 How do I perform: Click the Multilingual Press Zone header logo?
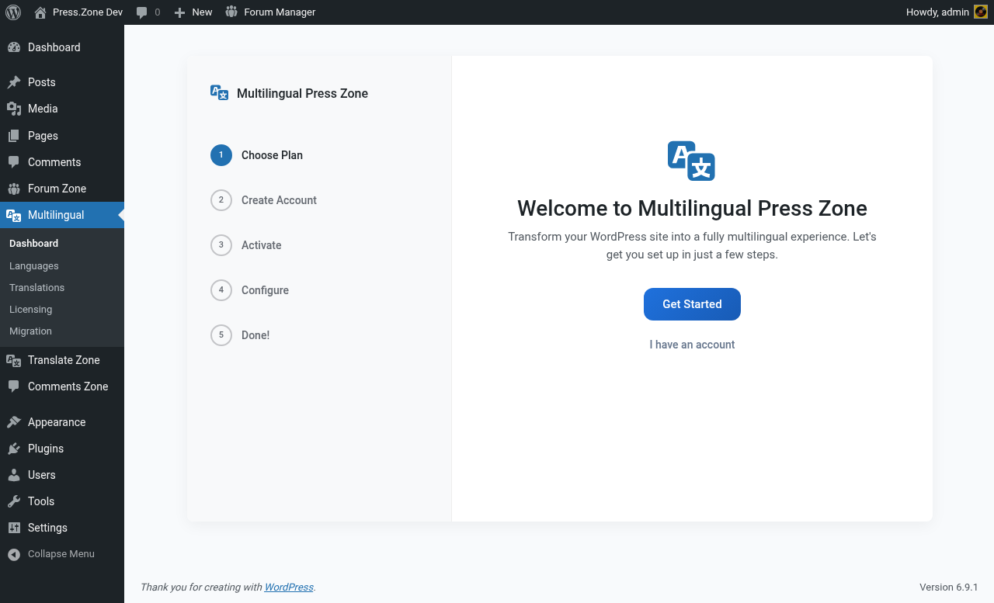[220, 93]
